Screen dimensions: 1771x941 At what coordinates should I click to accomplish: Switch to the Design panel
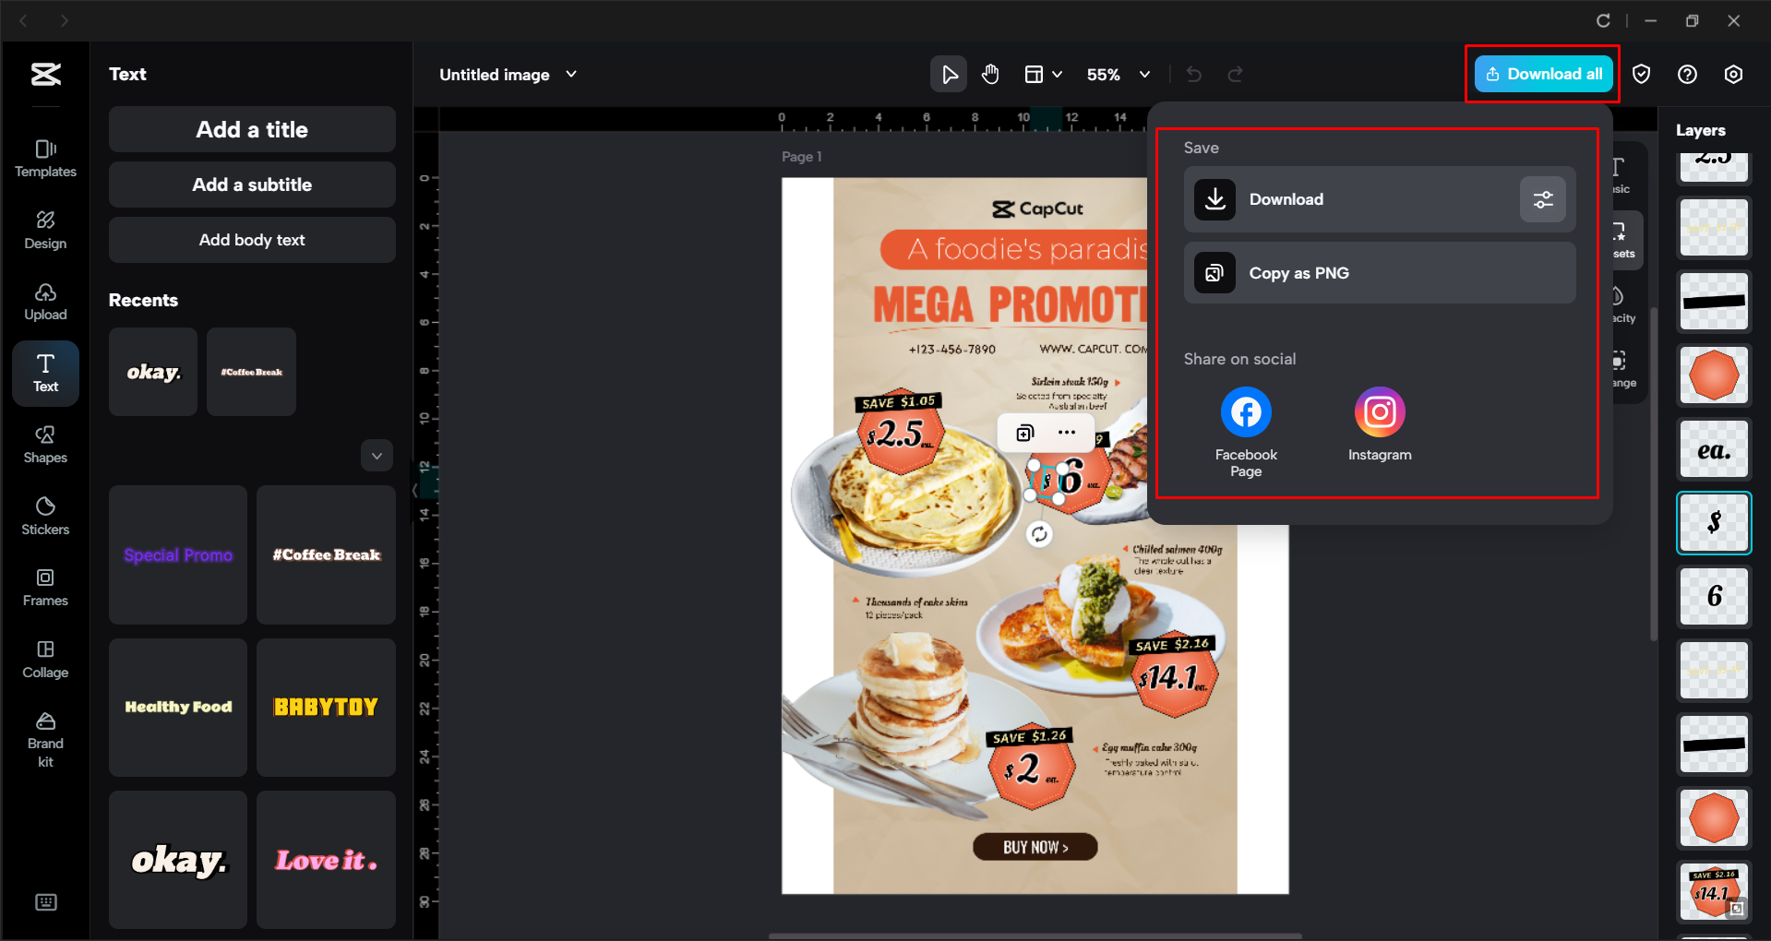[x=44, y=230]
